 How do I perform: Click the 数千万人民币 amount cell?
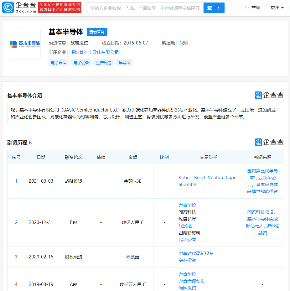click(x=132, y=284)
